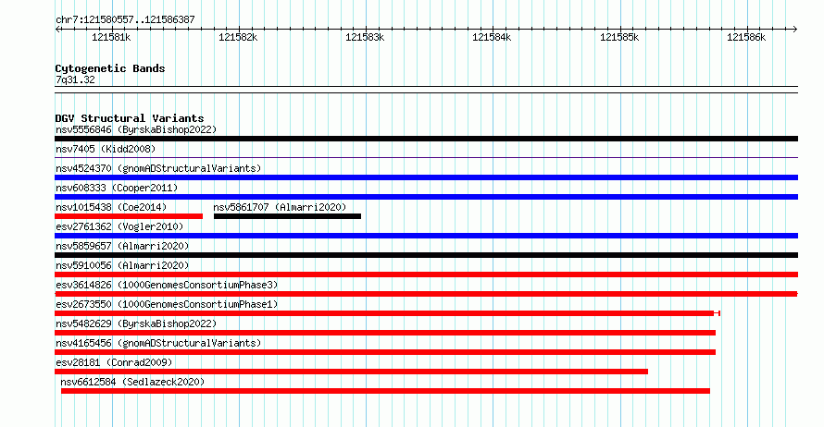This screenshot has width=824, height=427.
Task: Select the red bar under nsv5910056
Action: tap(426, 274)
